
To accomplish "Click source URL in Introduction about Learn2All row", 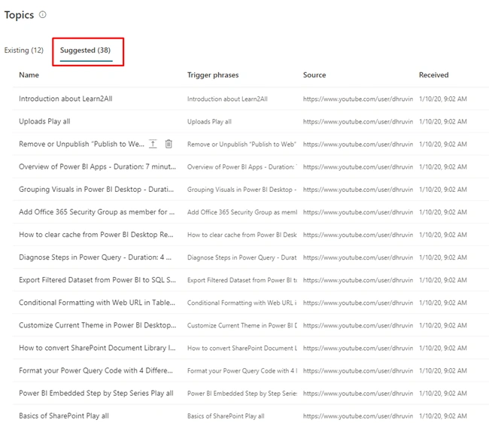I will [x=358, y=99].
